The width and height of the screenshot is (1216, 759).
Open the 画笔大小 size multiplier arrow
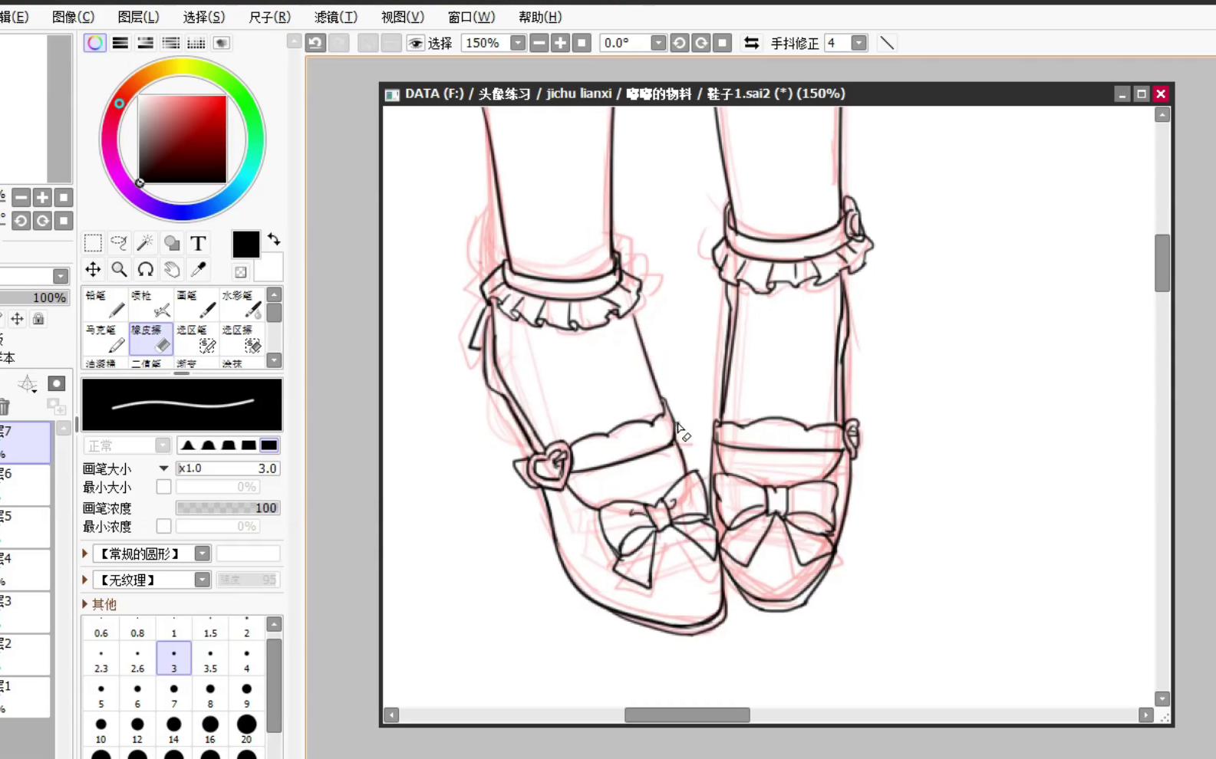163,468
